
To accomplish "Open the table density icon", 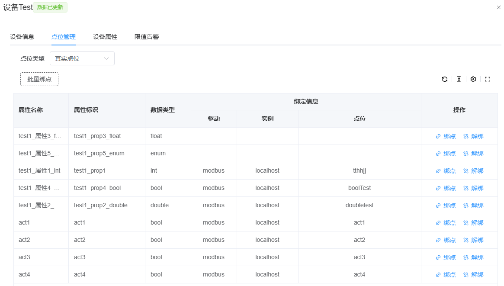I will pyautogui.click(x=459, y=79).
